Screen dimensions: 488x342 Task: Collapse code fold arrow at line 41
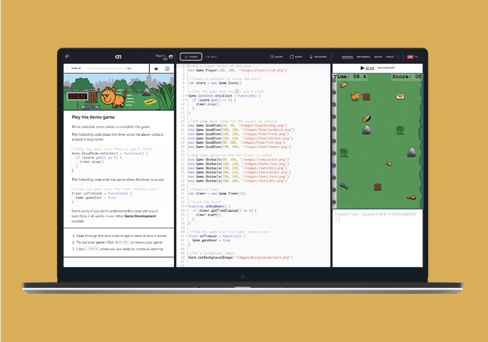tap(186, 236)
